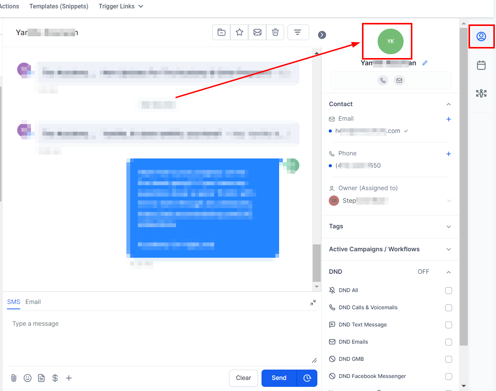Collapse the Contact section
This screenshot has height=391, width=496.
[x=449, y=104]
